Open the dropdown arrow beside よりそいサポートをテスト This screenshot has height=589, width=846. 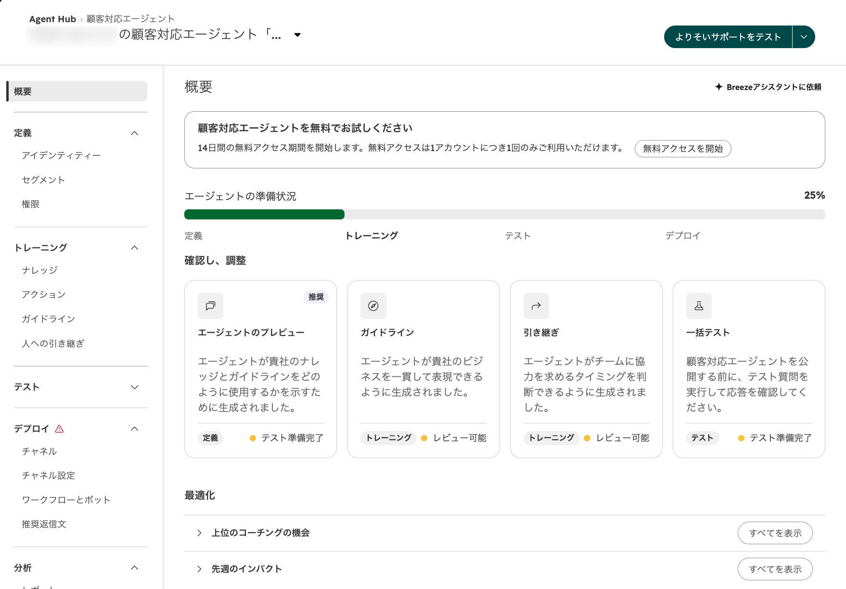804,37
